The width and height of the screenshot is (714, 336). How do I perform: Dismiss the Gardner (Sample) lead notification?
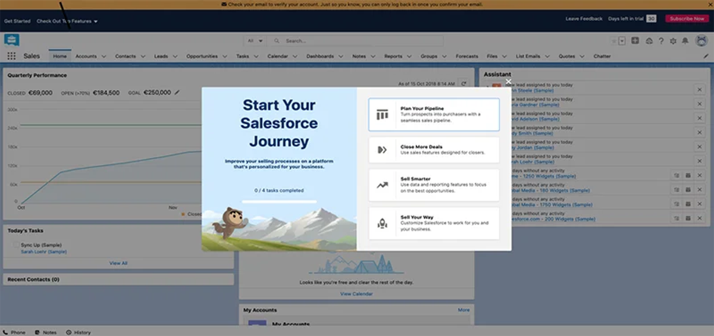[699, 103]
